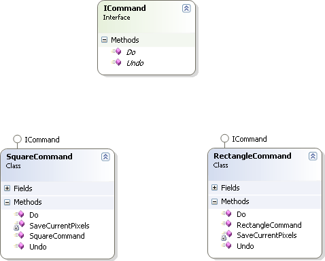The image size is (325, 261).
Task: Click the interface lollipop circle above SquareCommand
Action: pyautogui.click(x=17, y=139)
